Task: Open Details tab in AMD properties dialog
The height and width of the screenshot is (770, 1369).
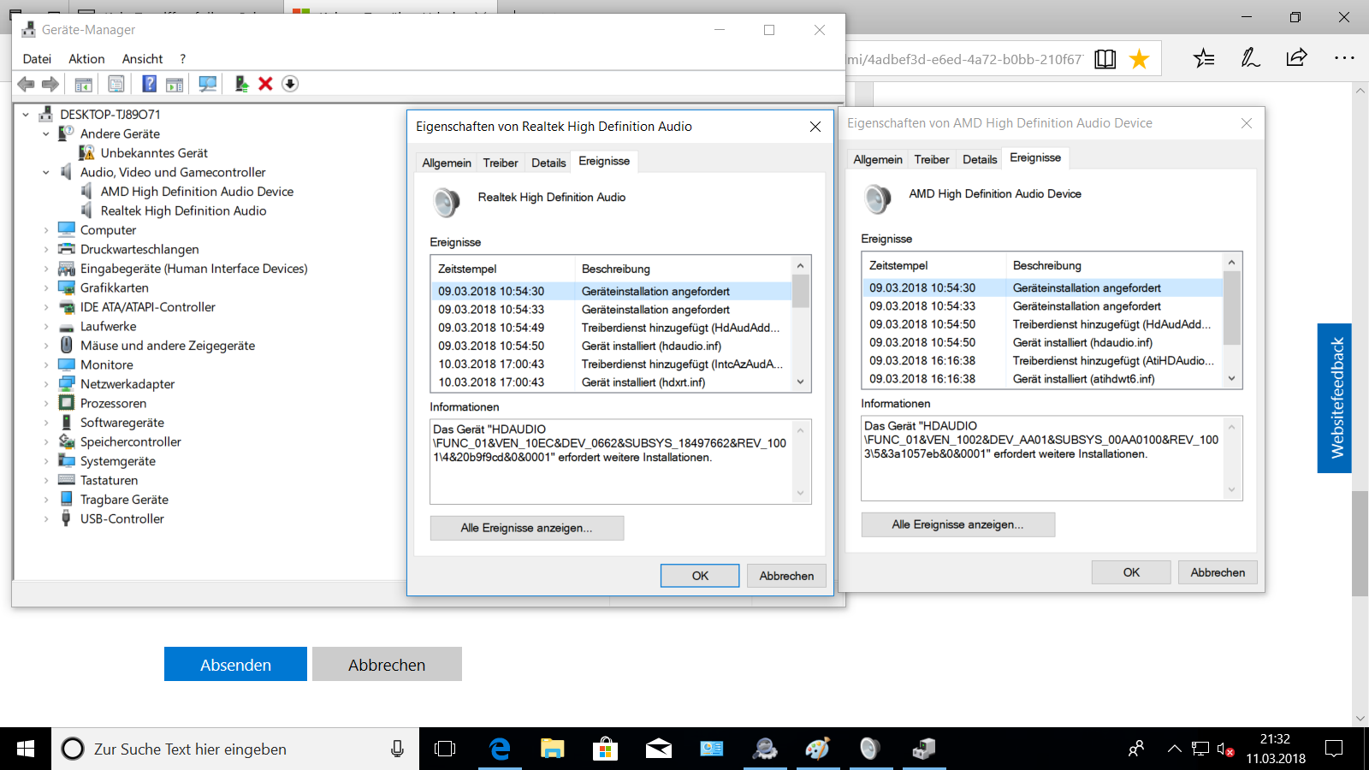Action: tap(980, 159)
